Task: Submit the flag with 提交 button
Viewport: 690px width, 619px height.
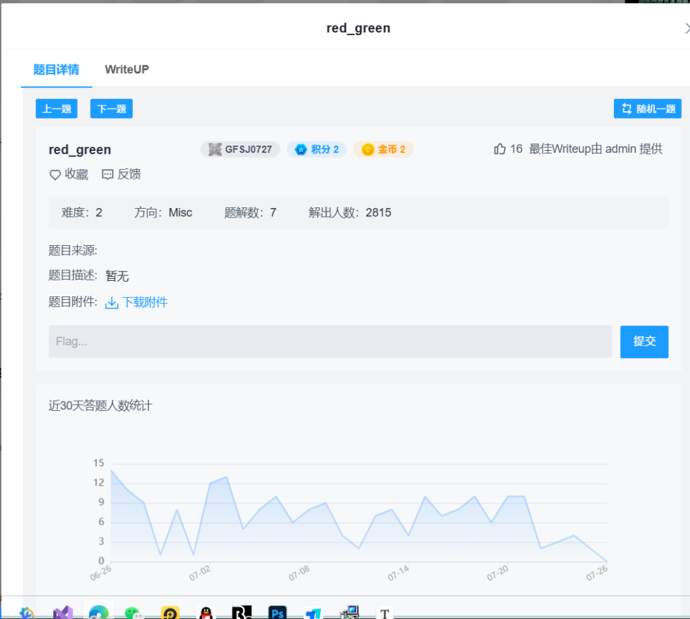Action: pyautogui.click(x=644, y=341)
